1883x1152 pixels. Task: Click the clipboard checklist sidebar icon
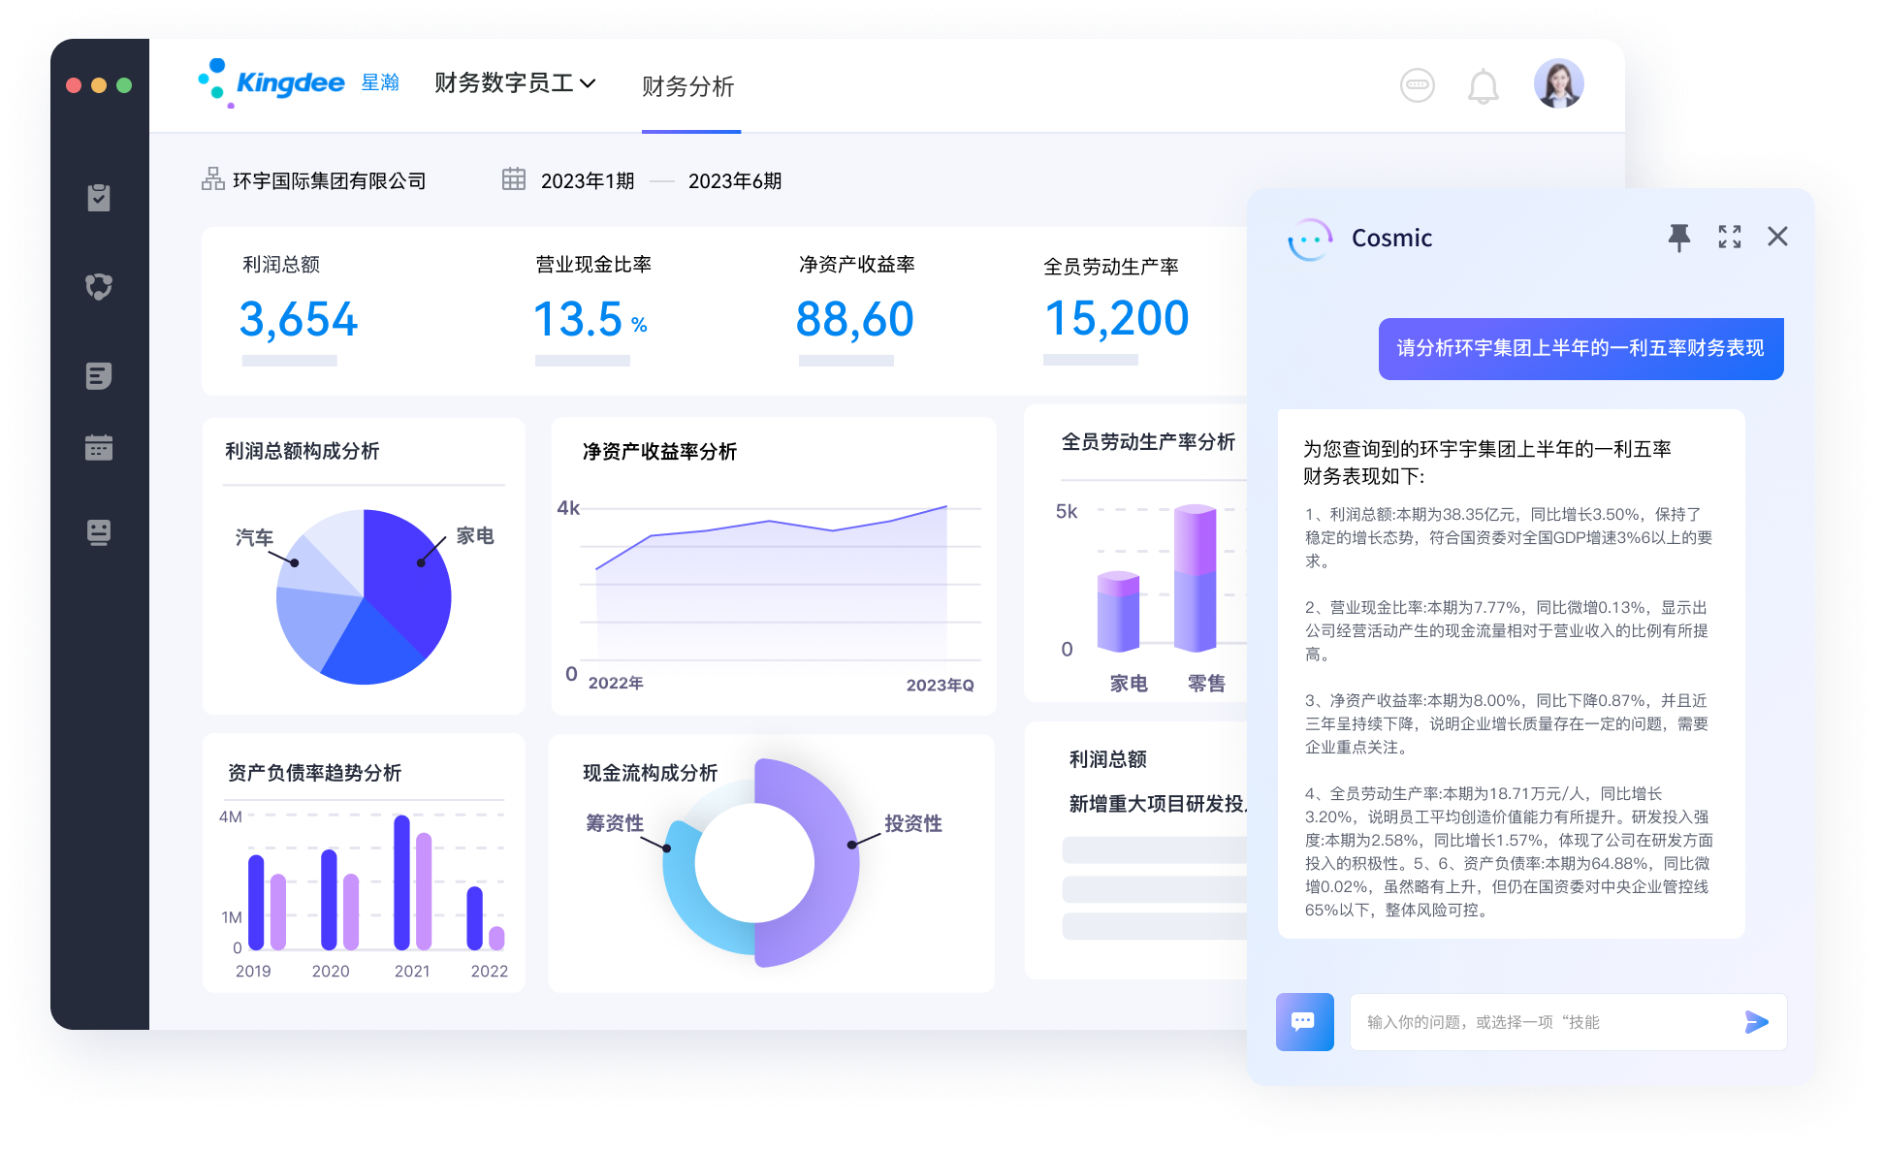99,198
